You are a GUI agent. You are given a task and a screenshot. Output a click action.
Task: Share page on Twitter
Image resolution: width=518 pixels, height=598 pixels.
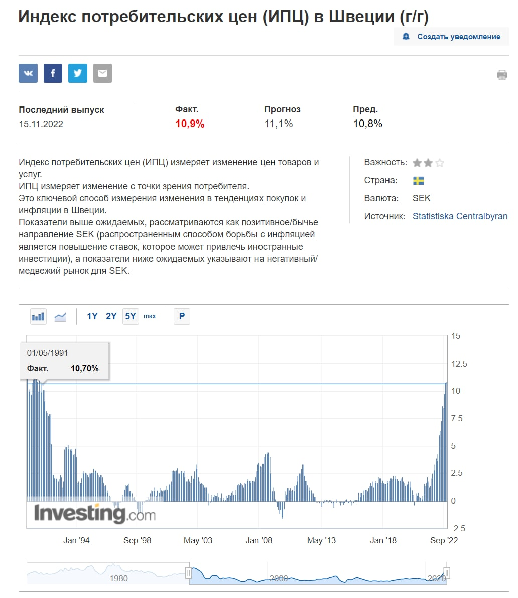78,73
